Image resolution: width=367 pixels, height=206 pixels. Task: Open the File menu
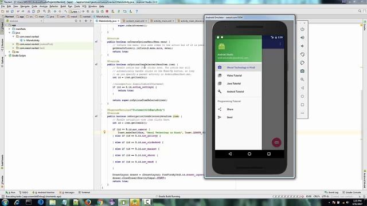pyautogui.click(x=3, y=6)
